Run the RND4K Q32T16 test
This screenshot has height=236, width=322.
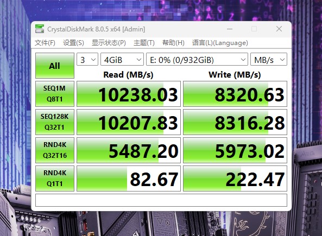55,150
